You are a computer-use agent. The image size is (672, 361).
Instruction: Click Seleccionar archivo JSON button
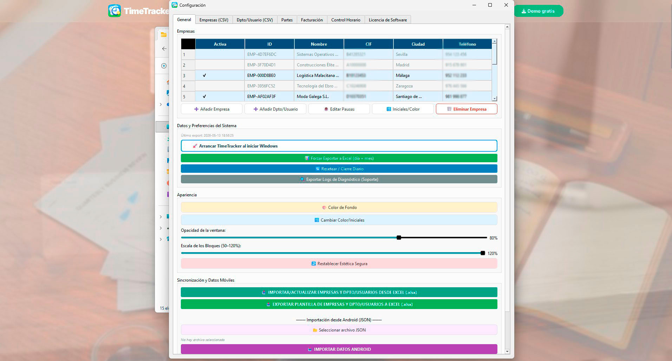pyautogui.click(x=339, y=330)
